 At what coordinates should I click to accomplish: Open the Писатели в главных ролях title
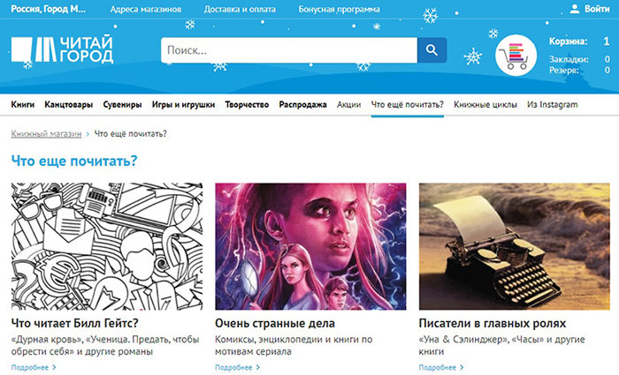[x=493, y=324]
